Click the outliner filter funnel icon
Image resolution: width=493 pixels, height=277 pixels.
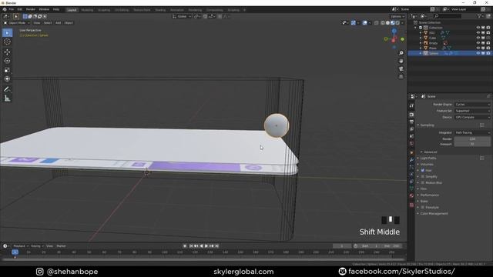[x=479, y=16]
